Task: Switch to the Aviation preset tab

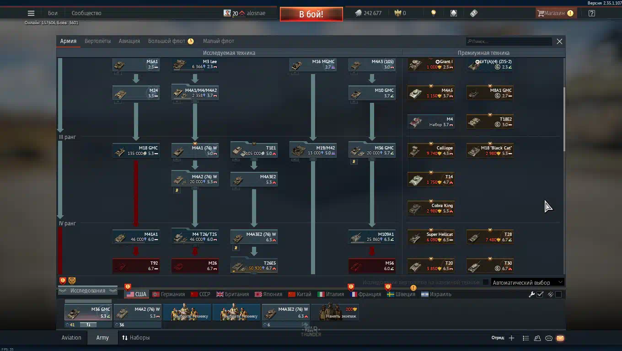Action: [x=71, y=338]
